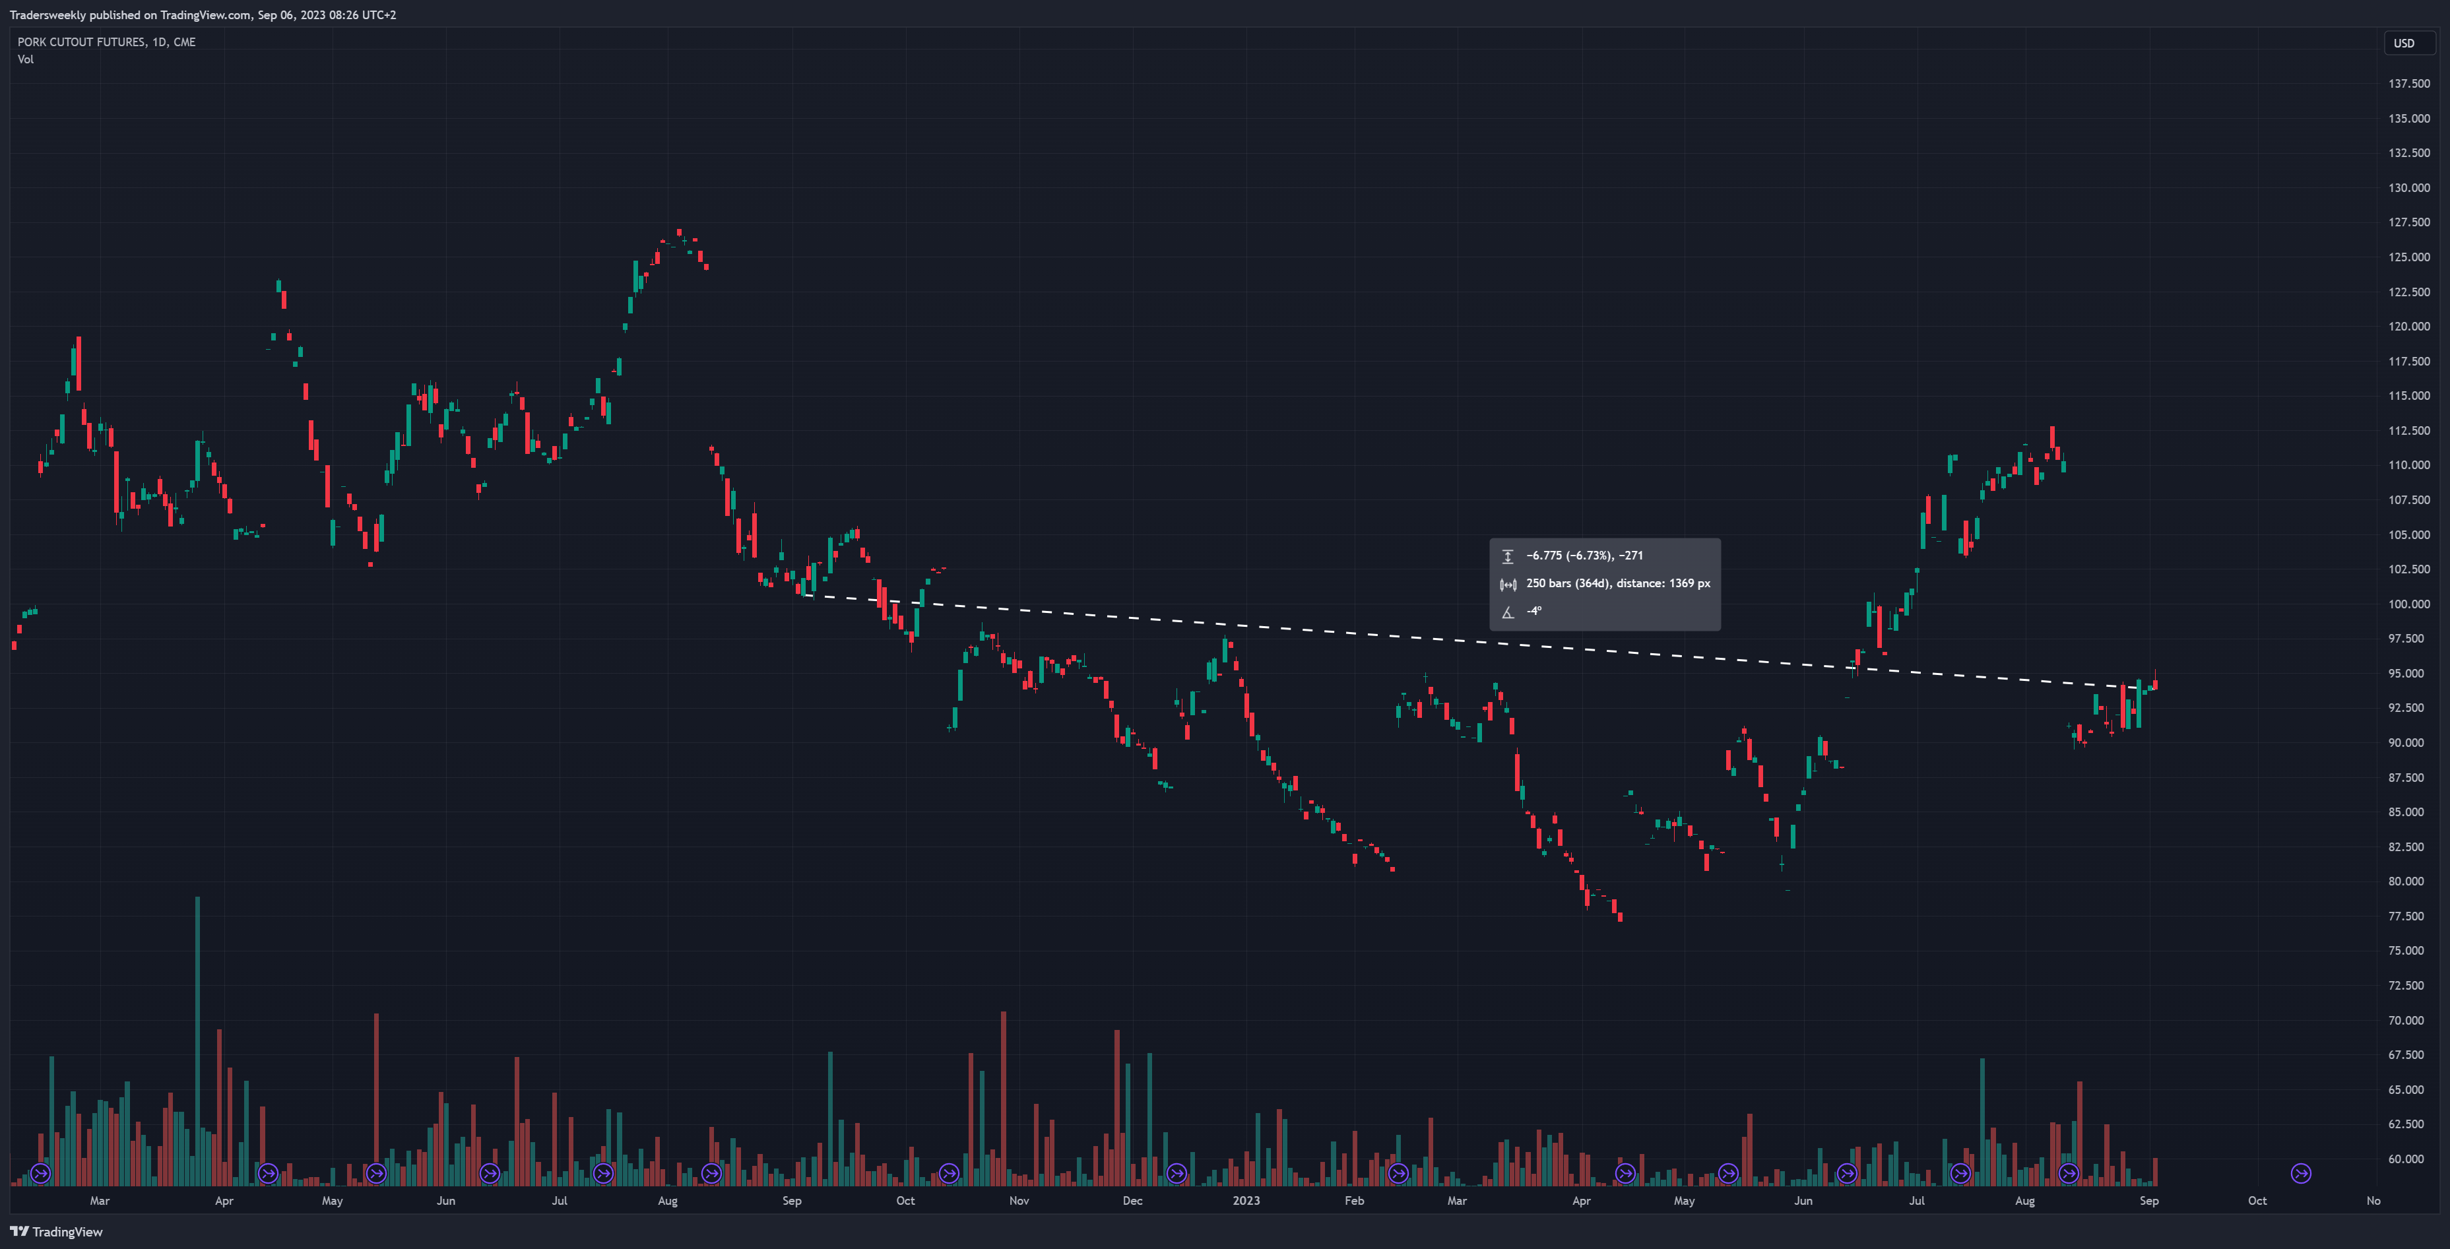Click roll icon between Aug and Sep 2023
Screen dimensions: 2450x1249
[x=2069, y=1173]
